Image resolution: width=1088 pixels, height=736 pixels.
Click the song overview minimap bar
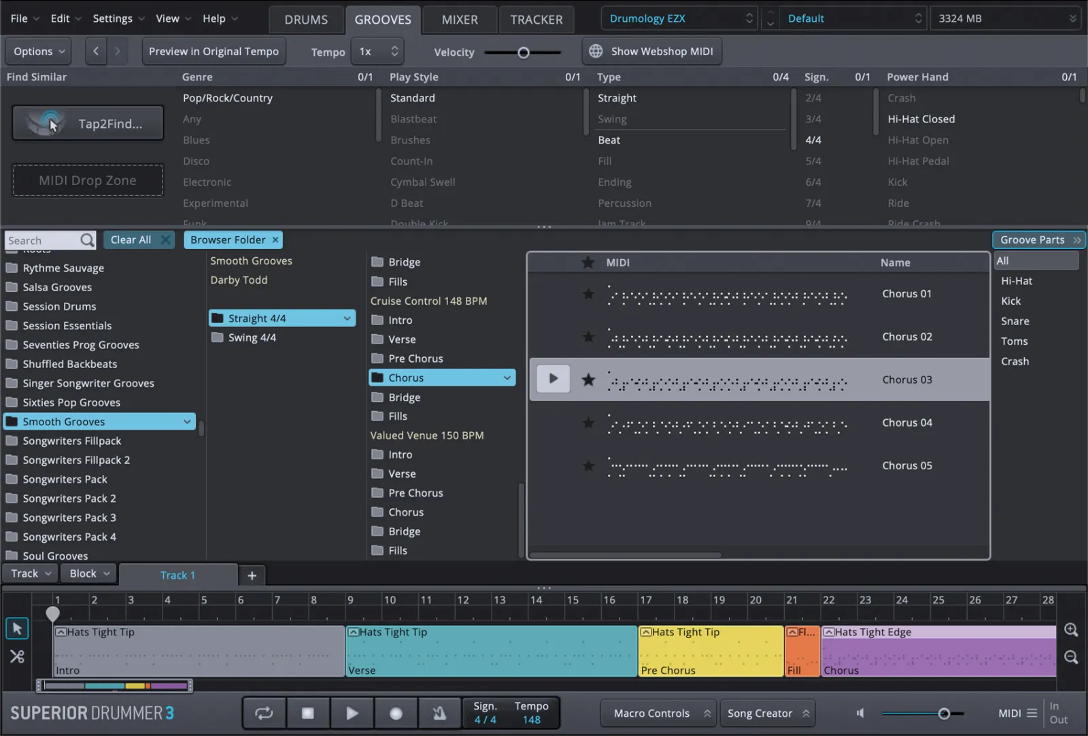click(114, 685)
